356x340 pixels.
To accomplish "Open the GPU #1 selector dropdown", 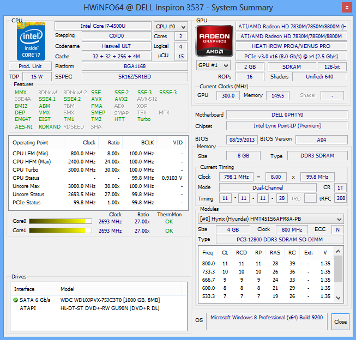I will 213,65.
